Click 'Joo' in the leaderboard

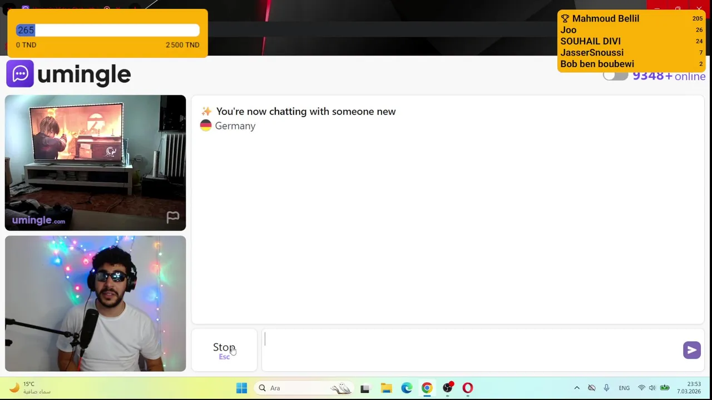point(568,30)
